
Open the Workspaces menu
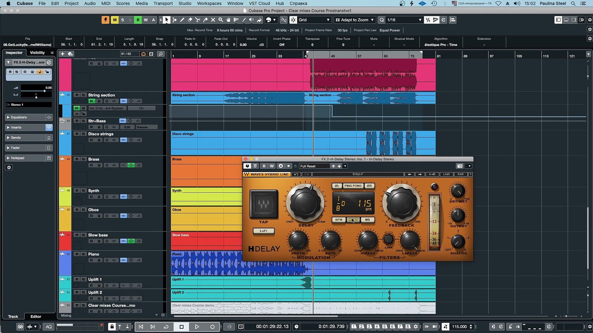pos(209,4)
